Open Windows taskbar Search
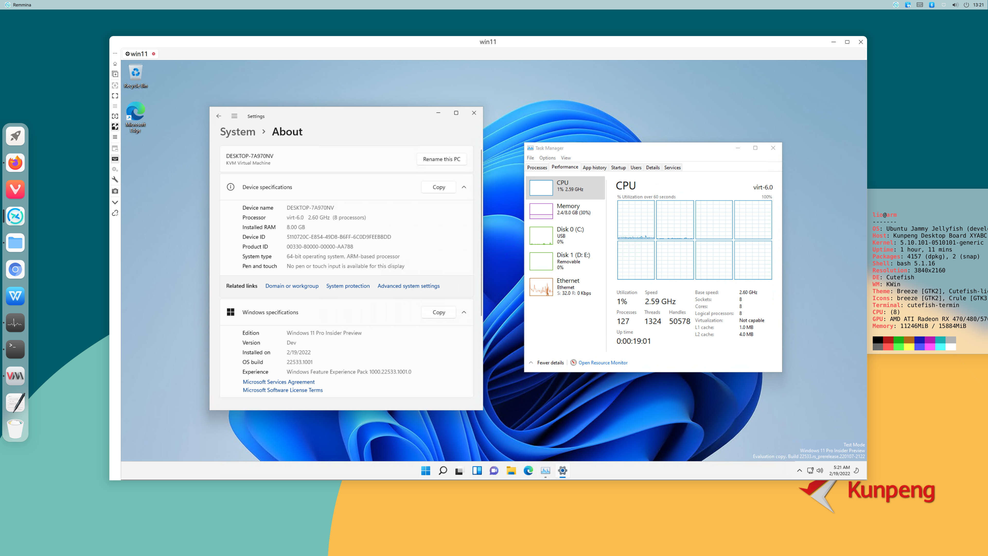 443,471
